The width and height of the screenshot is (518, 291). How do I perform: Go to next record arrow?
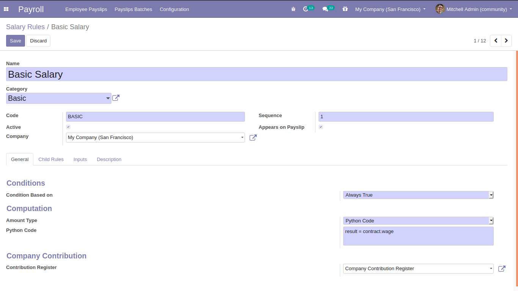(506, 41)
